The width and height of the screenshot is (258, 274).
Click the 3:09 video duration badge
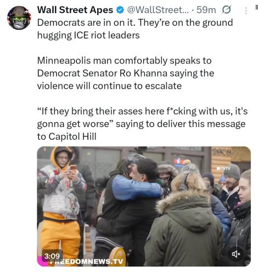coord(52,256)
